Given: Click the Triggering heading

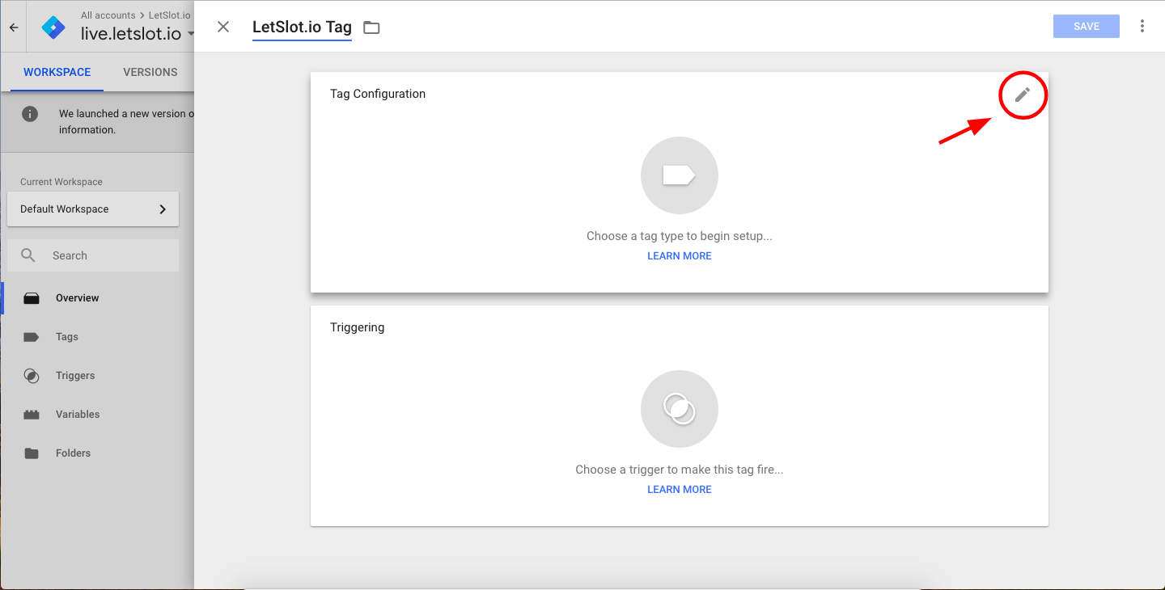Looking at the screenshot, I should (x=357, y=327).
